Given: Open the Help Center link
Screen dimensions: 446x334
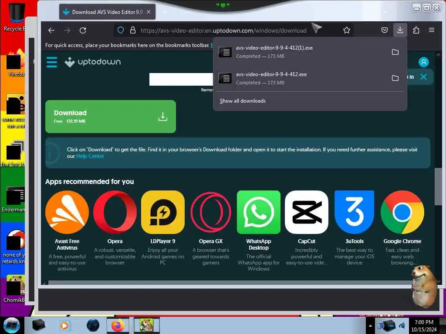Looking at the screenshot, I should click(90, 156).
